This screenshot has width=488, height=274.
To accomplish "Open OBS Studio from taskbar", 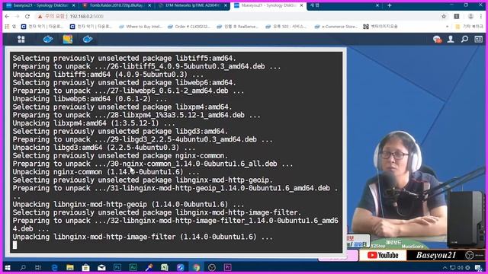I will click(212, 267).
